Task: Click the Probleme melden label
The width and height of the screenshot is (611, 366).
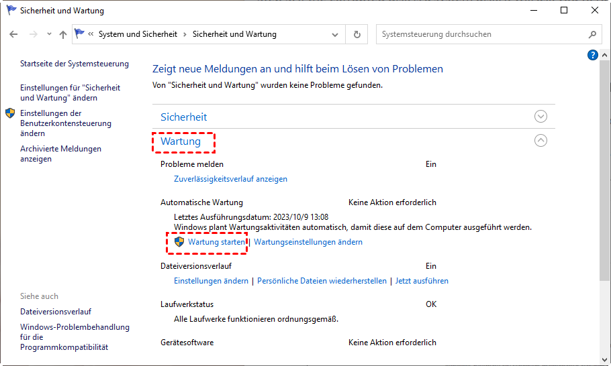Action: pos(192,164)
